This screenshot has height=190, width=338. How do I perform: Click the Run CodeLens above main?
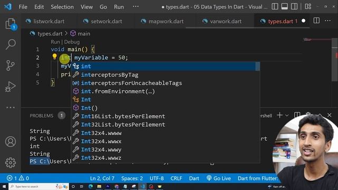(x=55, y=42)
